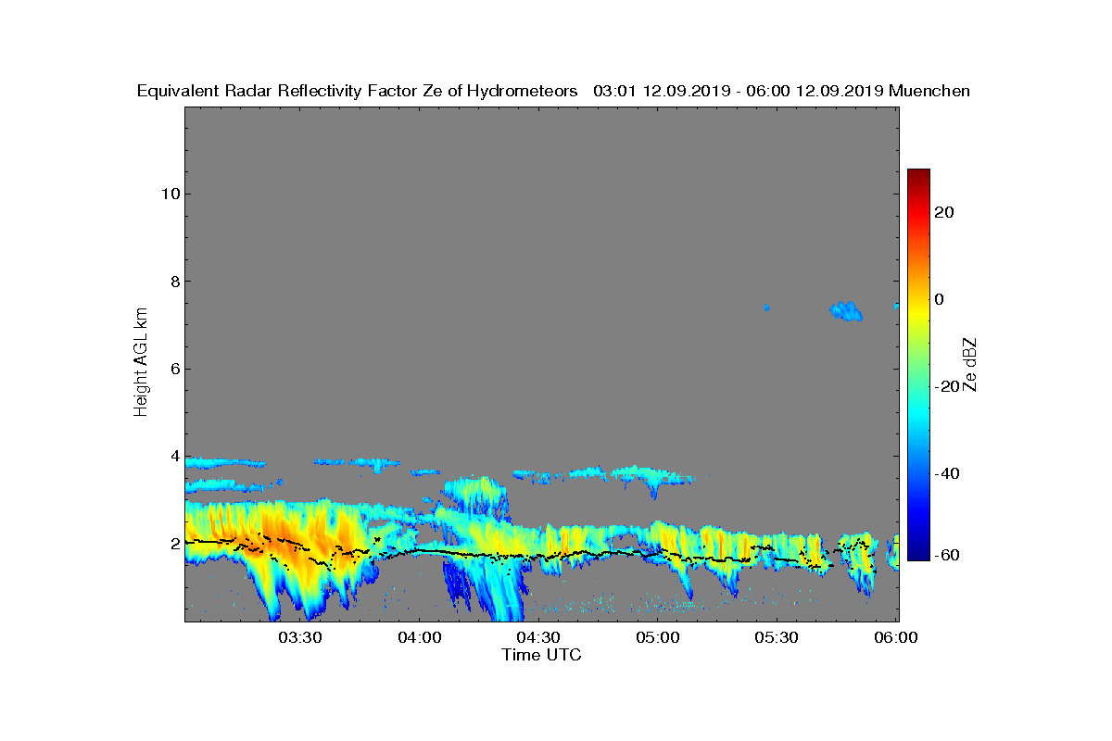
Task: Click the dark red top of the colorbar
Action: pyautogui.click(x=918, y=176)
